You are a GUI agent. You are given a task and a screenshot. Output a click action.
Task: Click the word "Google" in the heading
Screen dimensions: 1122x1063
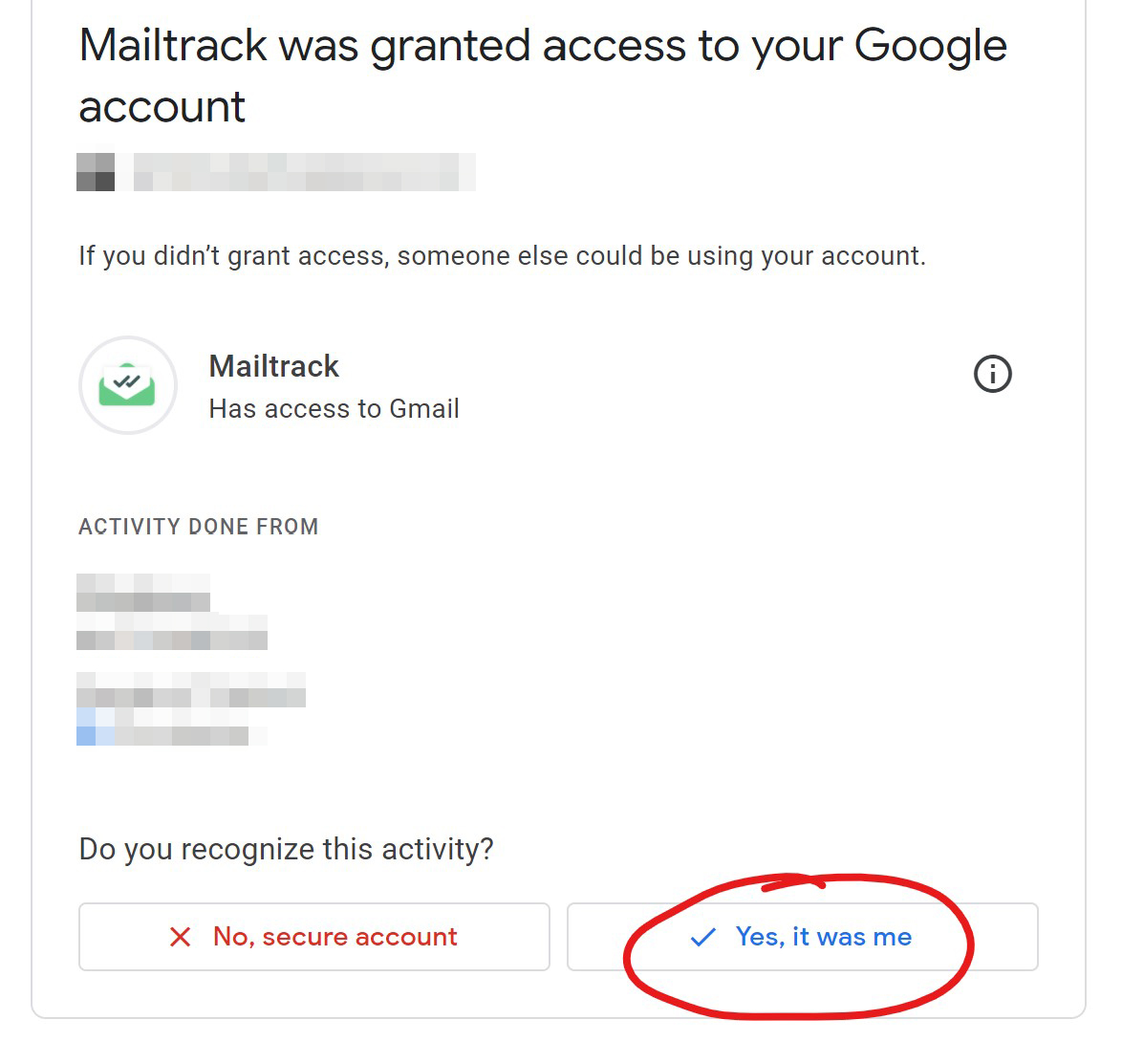(930, 46)
